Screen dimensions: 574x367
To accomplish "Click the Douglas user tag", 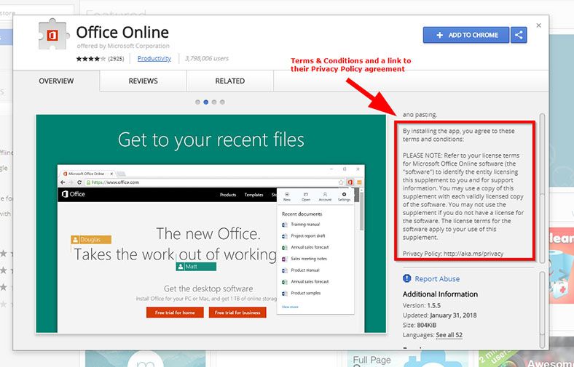I will 91,240.
